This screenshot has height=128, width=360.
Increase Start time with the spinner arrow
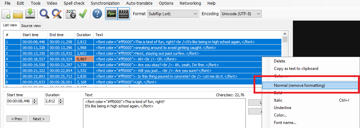click(35, 100)
